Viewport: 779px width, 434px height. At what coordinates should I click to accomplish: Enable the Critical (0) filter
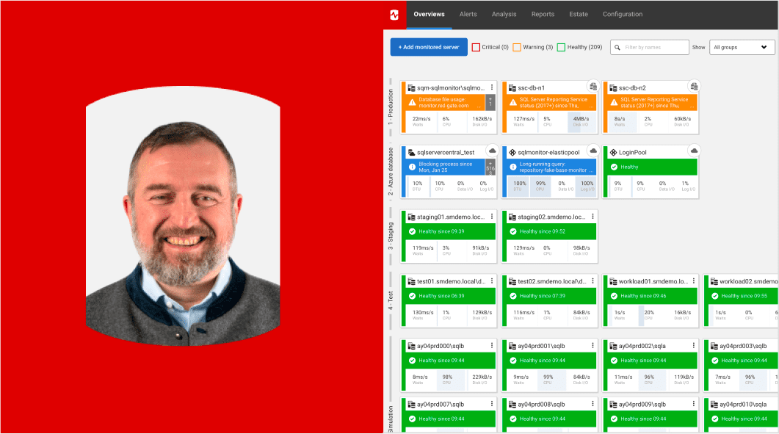pyautogui.click(x=477, y=46)
